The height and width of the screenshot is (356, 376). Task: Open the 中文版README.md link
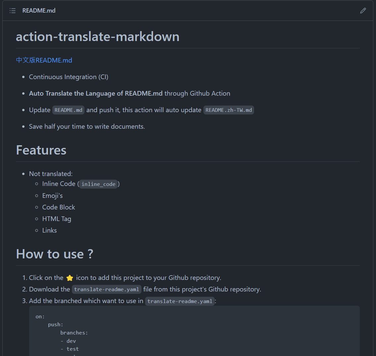[44, 60]
